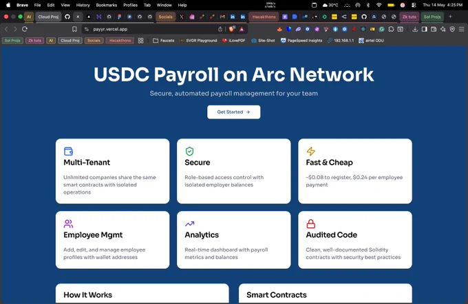Open the Brave Wallet icon
This screenshot has width=468, height=304.
434,29
